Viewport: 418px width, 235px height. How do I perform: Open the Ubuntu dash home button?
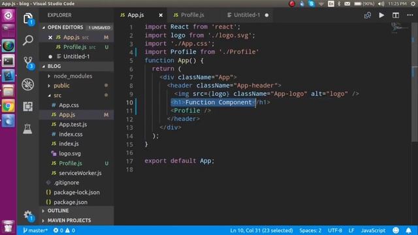pyautogui.click(x=8, y=16)
